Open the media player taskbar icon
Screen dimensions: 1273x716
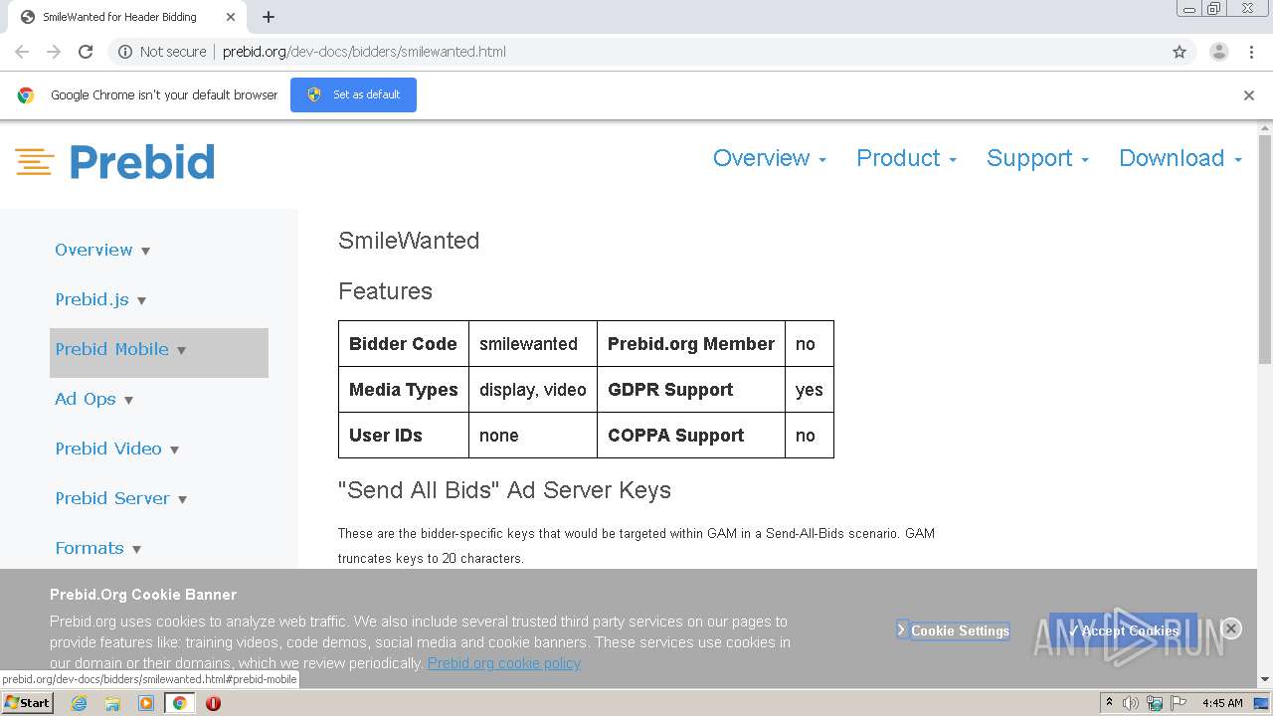[x=146, y=703]
